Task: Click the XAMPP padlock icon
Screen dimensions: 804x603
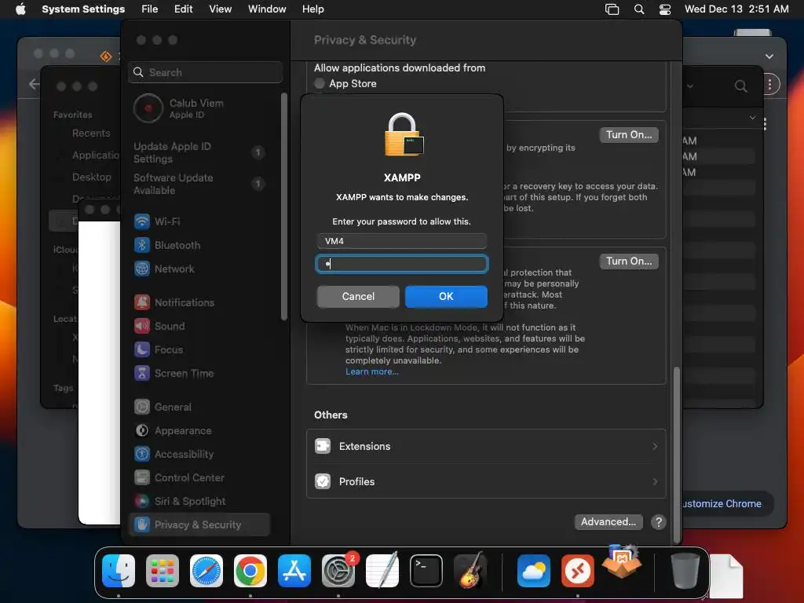Action: point(404,134)
